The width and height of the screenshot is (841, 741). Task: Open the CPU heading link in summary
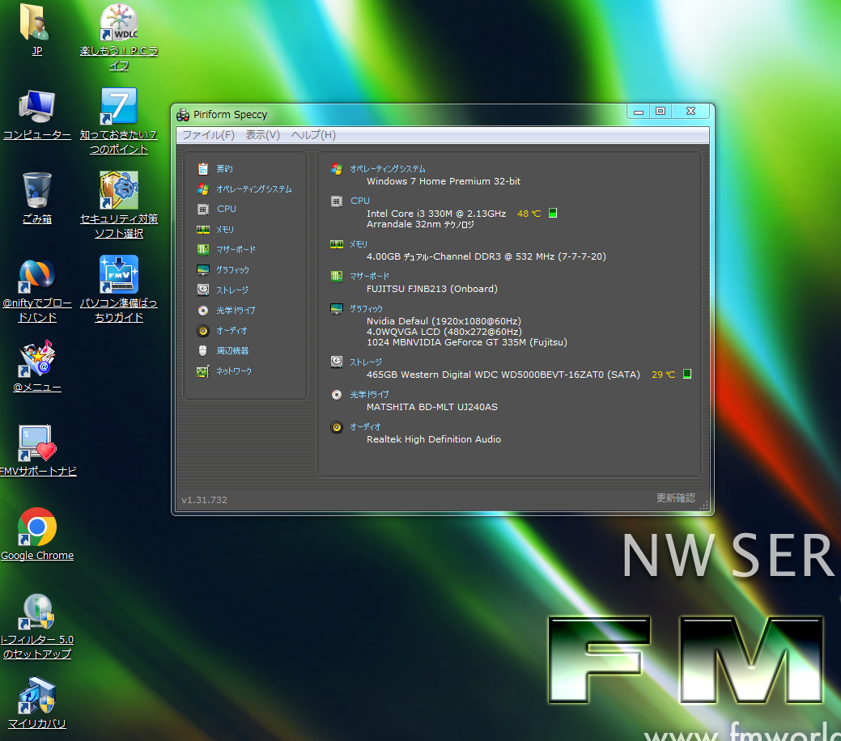click(x=360, y=201)
